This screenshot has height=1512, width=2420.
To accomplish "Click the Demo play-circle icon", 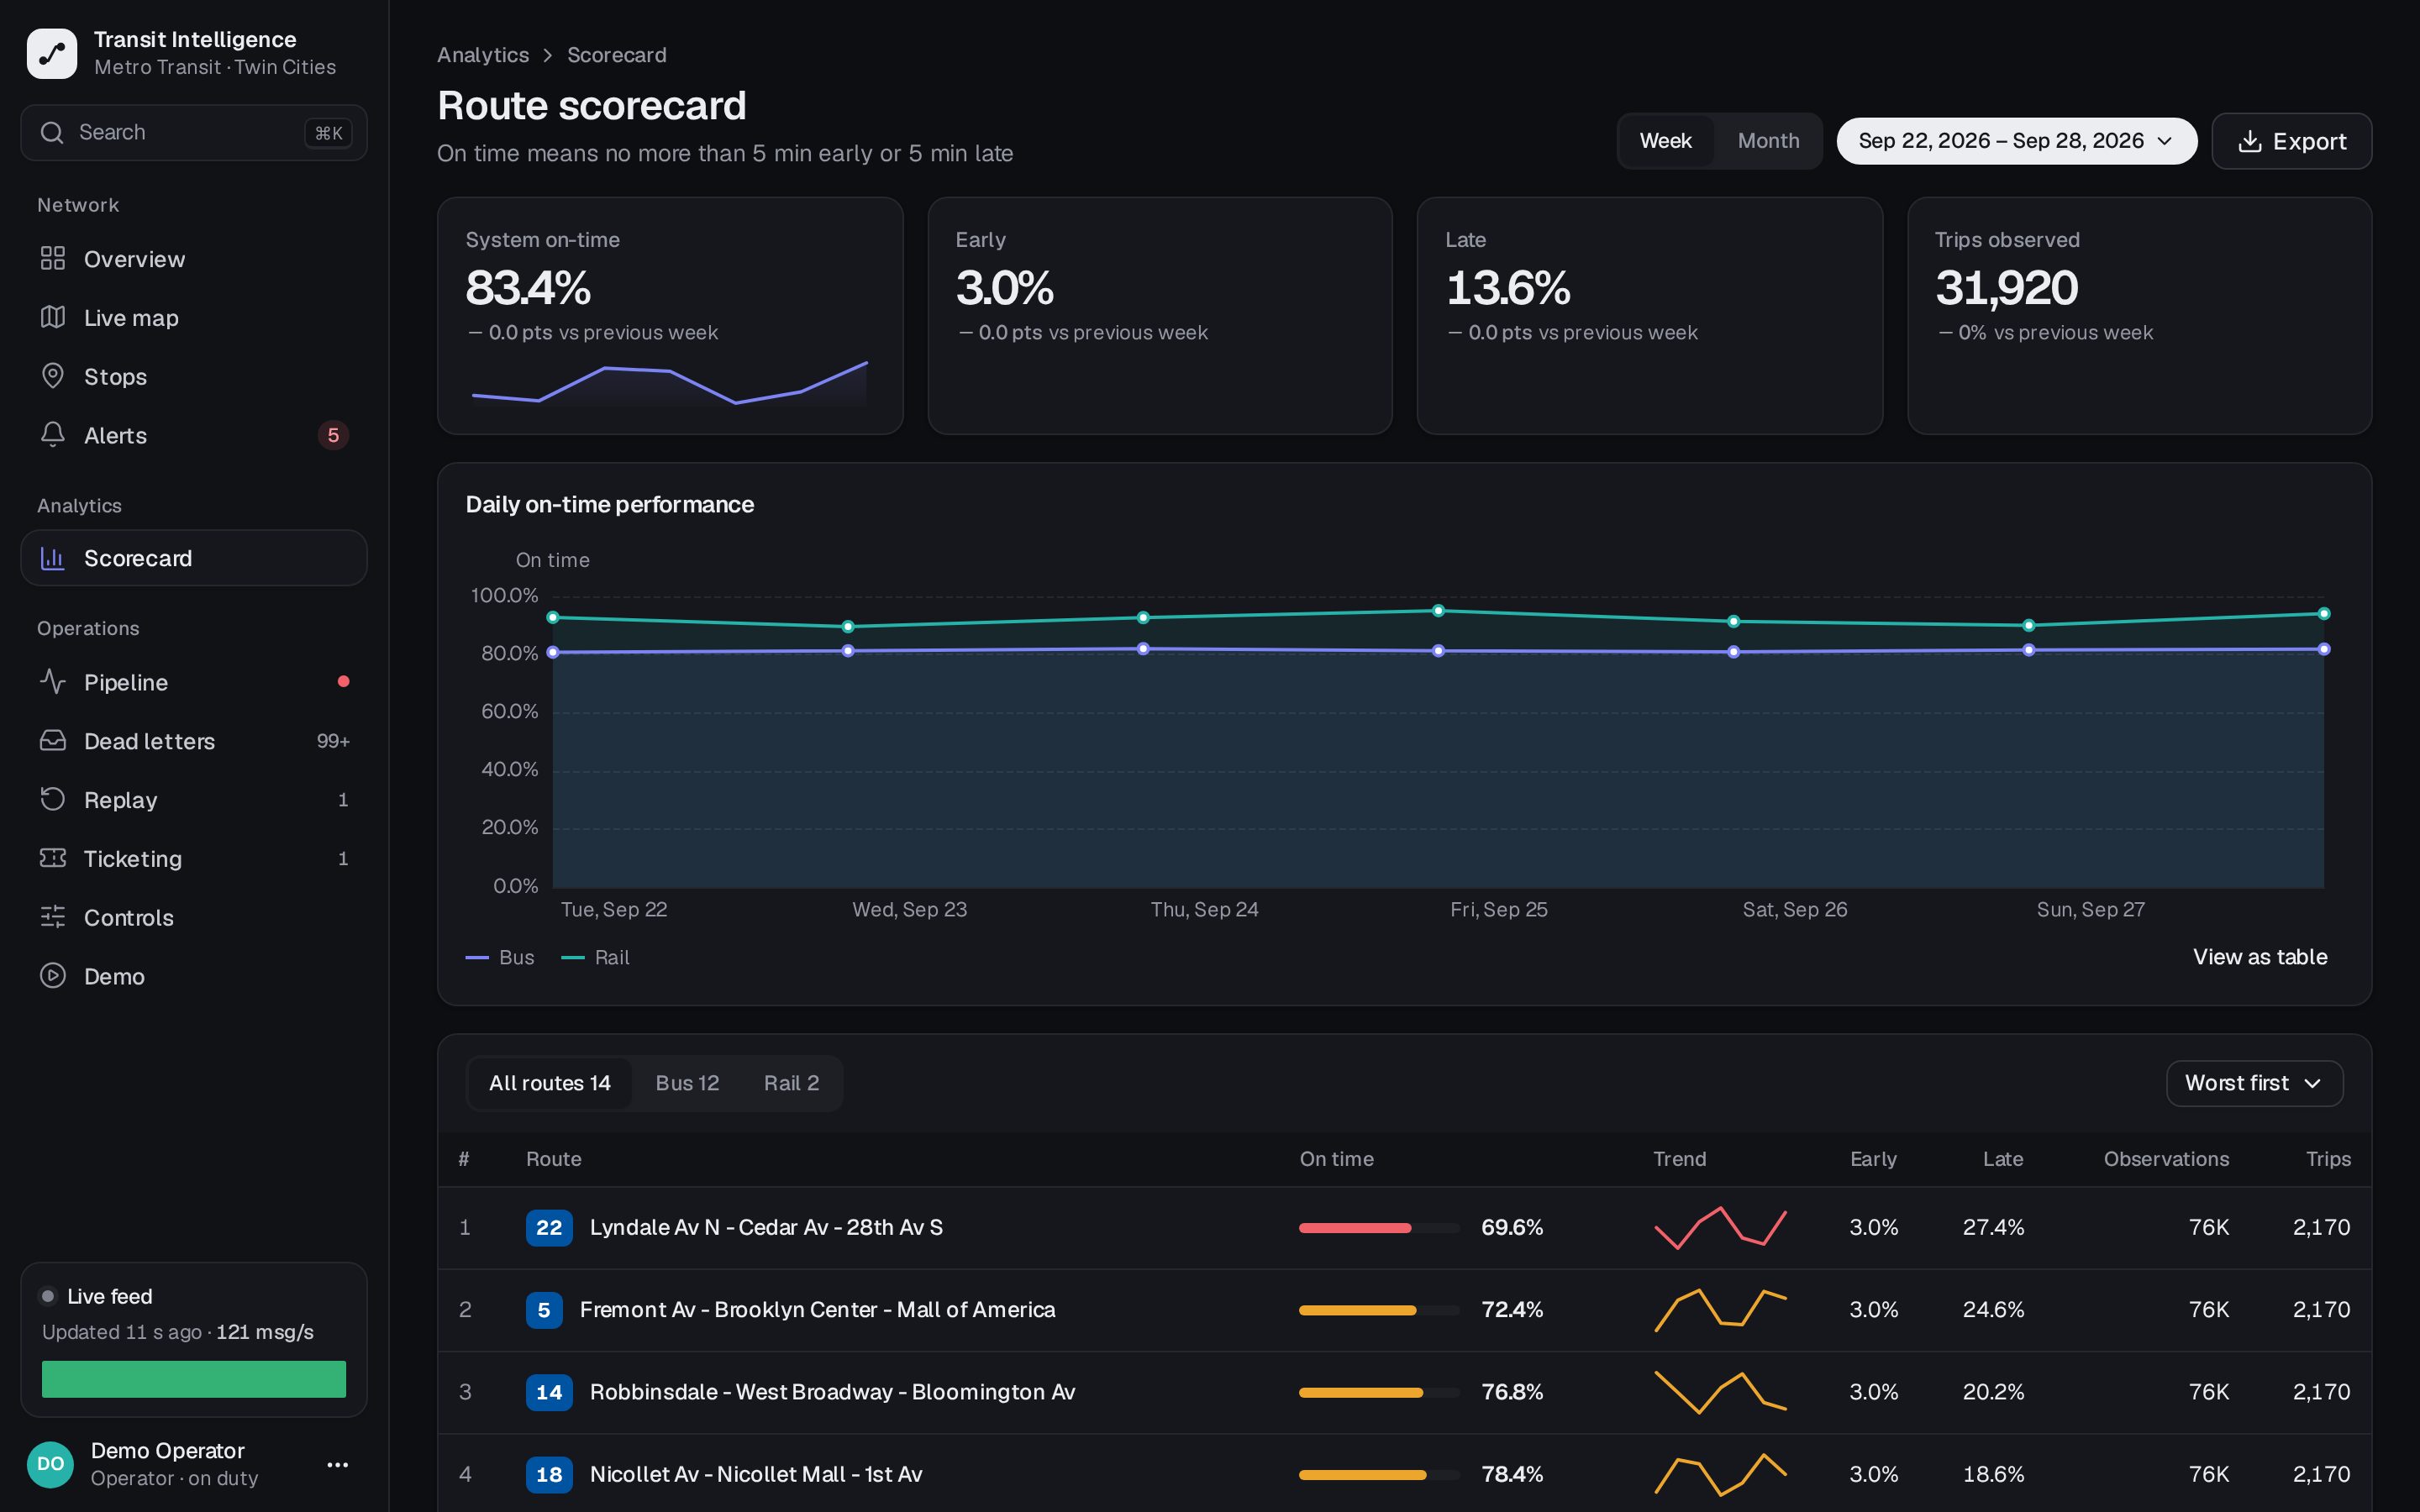I will (x=52, y=975).
